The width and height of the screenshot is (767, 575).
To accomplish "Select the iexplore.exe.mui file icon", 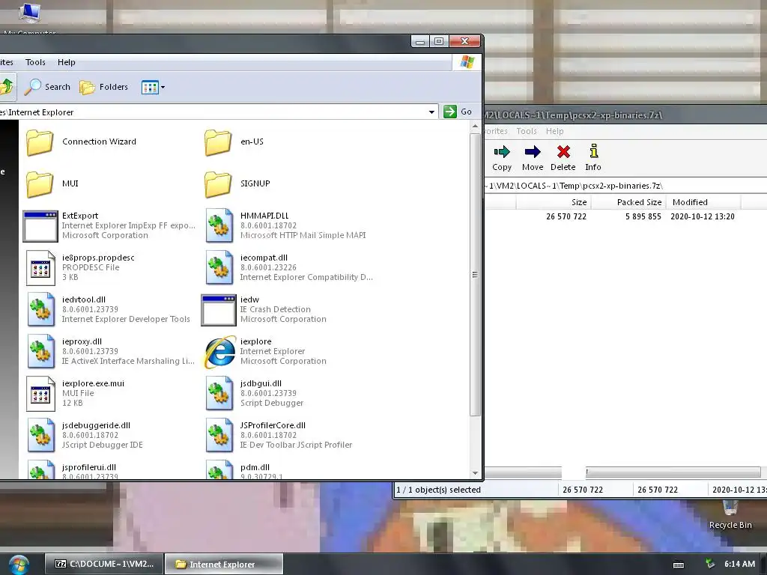I will 40,394.
